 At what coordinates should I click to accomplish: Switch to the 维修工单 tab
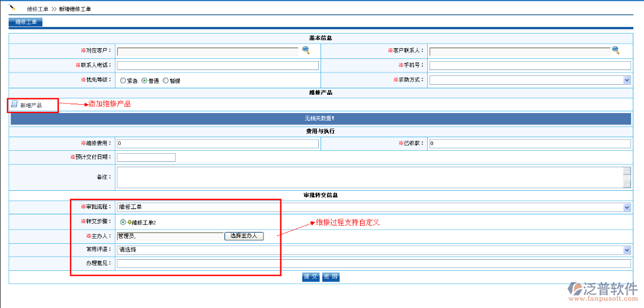[x=25, y=22]
